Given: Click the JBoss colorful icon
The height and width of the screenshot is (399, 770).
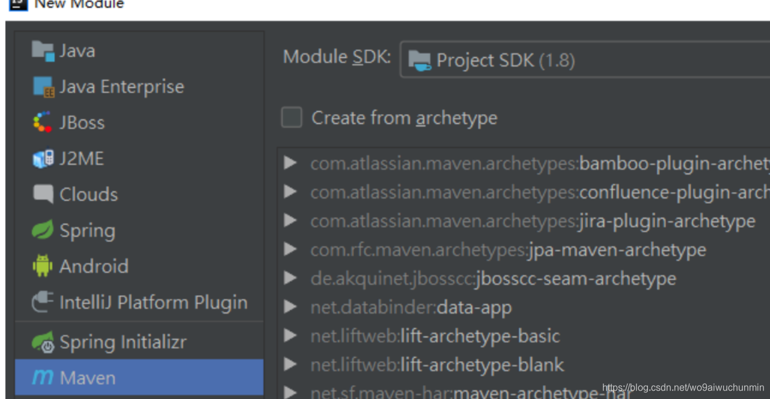Looking at the screenshot, I should click(42, 123).
